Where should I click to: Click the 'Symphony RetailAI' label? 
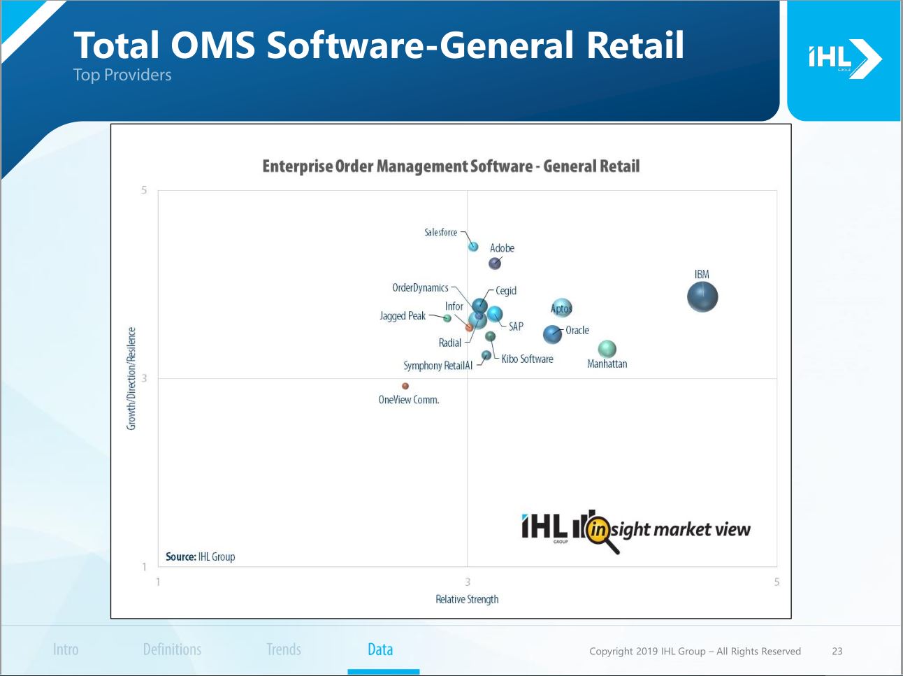tap(438, 366)
